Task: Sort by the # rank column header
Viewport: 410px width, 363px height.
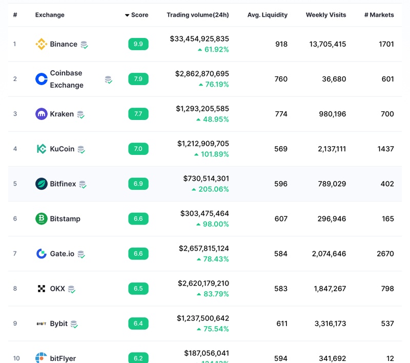Action: (15, 15)
